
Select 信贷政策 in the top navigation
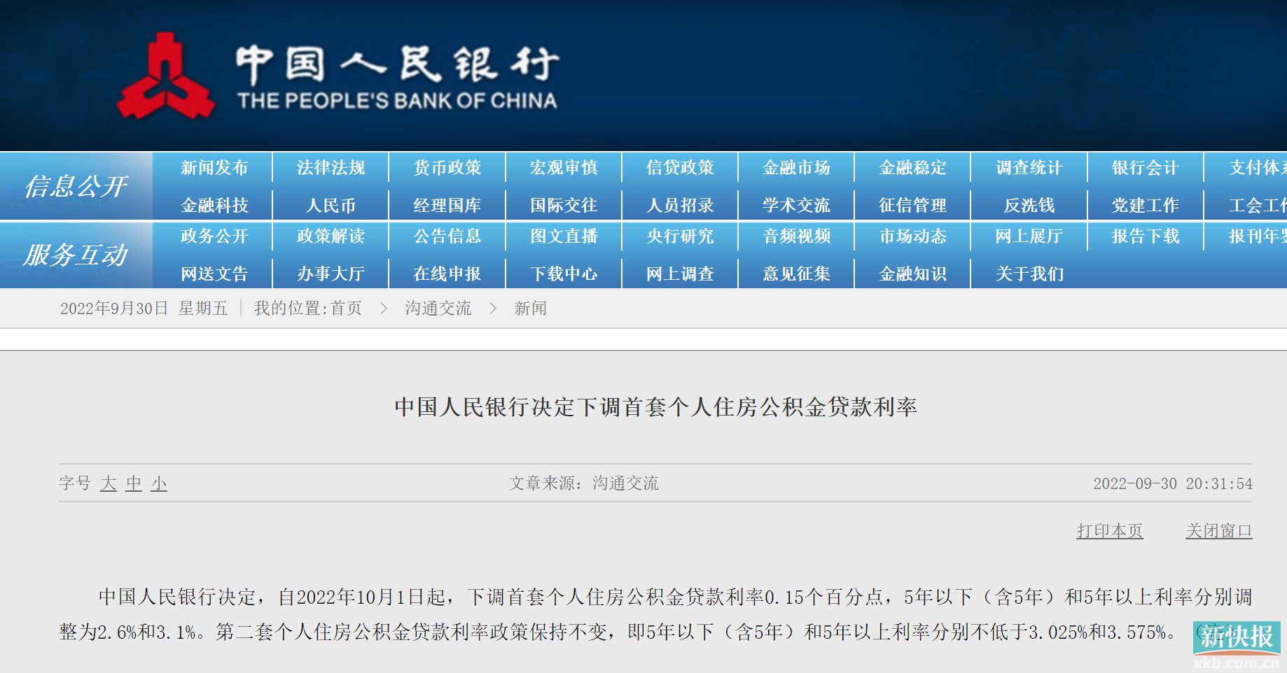point(679,167)
